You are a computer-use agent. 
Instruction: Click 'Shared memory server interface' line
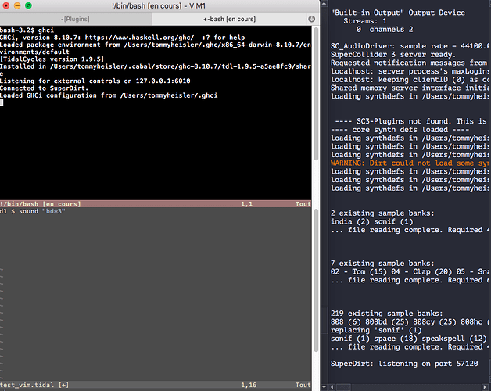[410, 88]
